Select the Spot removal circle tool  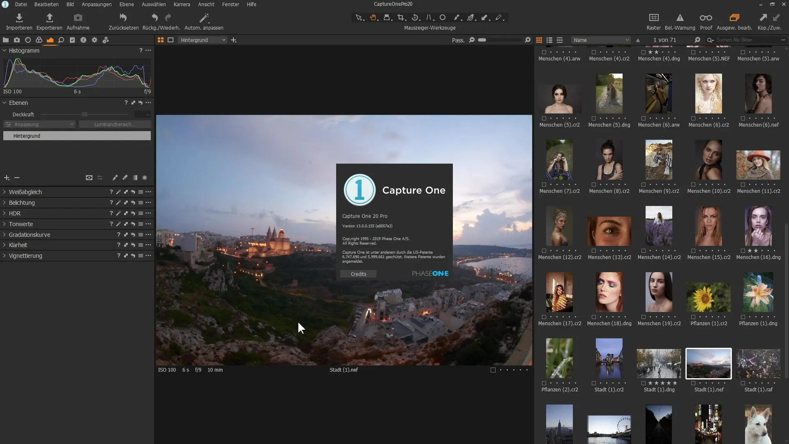coord(443,18)
